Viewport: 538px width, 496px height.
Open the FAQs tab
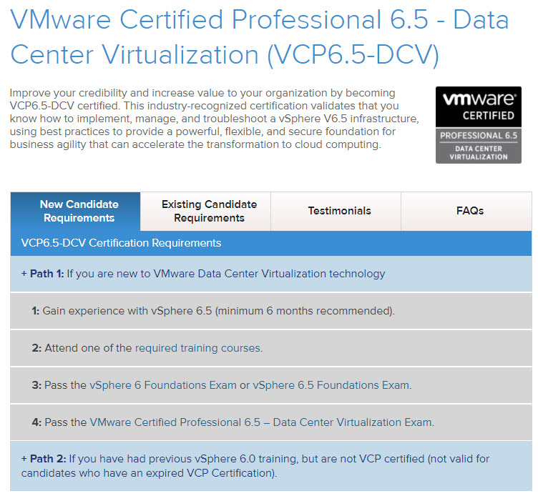click(x=466, y=211)
